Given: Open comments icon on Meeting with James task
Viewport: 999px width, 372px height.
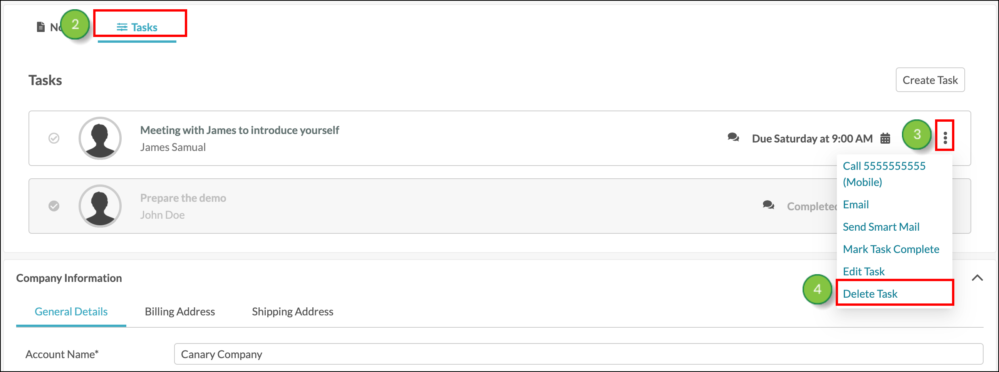Looking at the screenshot, I should (x=733, y=137).
